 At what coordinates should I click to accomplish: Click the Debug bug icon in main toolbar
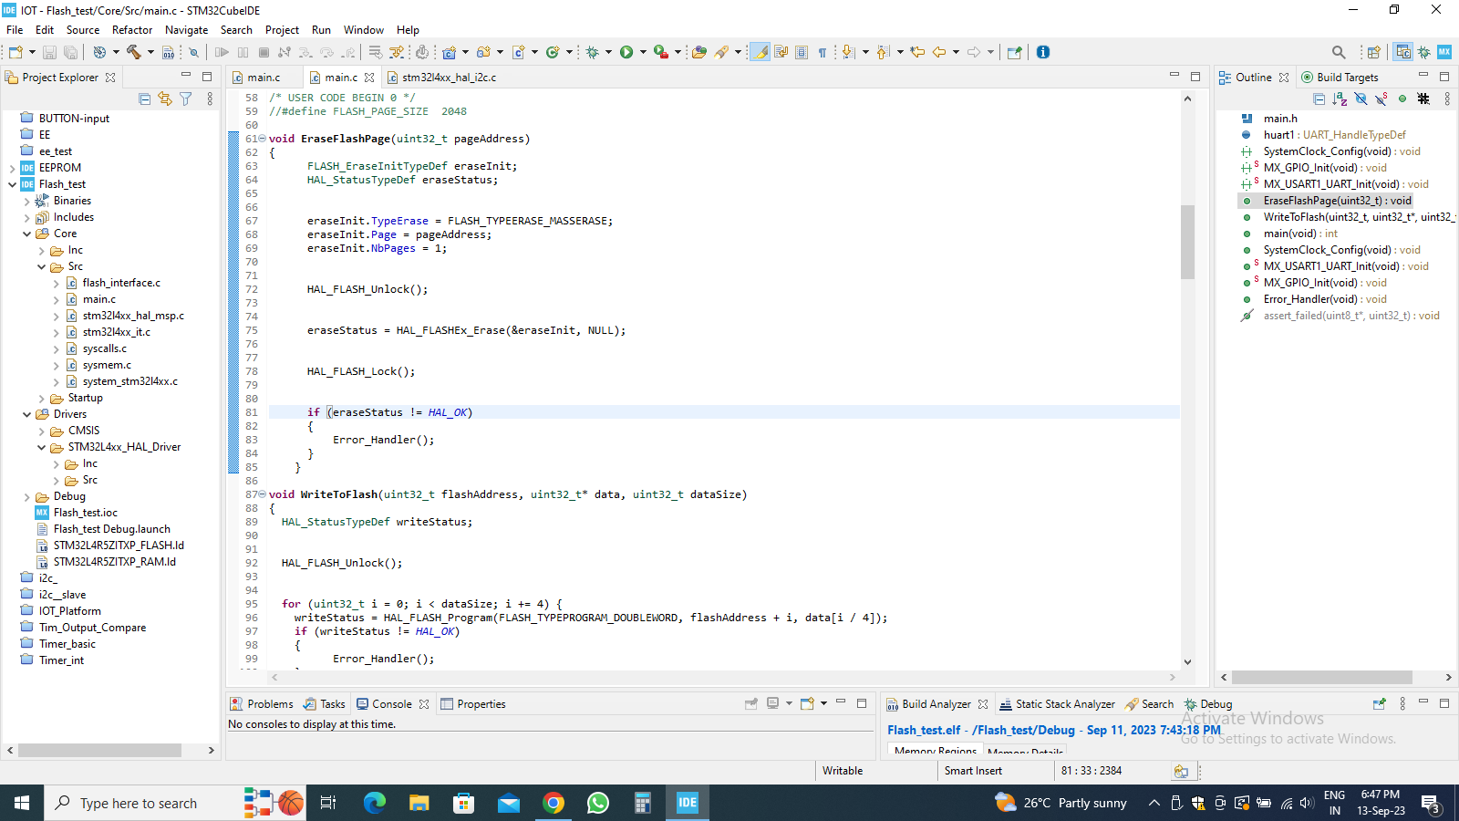[593, 52]
